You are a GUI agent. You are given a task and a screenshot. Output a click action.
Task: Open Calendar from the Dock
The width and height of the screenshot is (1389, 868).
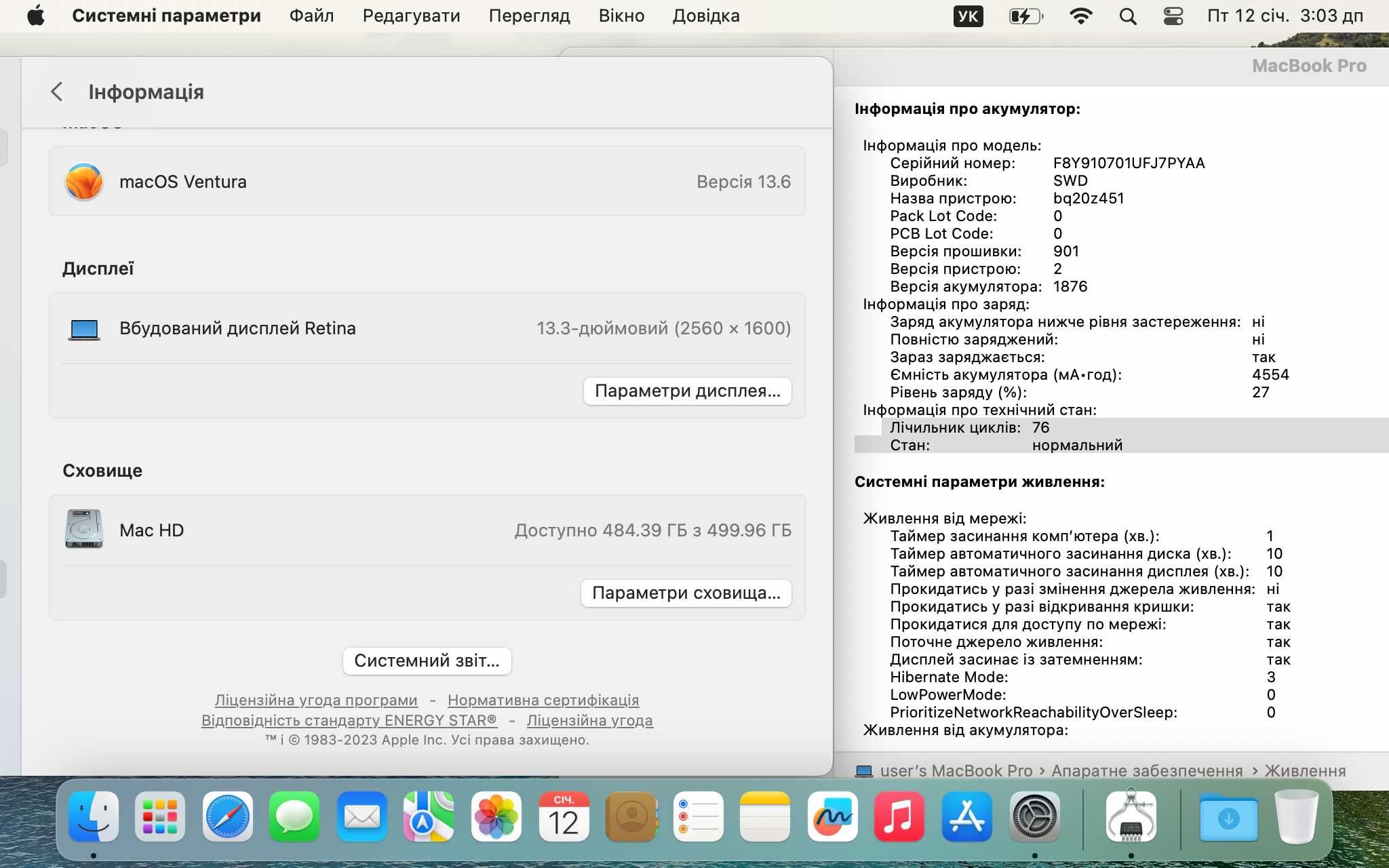coord(564,816)
